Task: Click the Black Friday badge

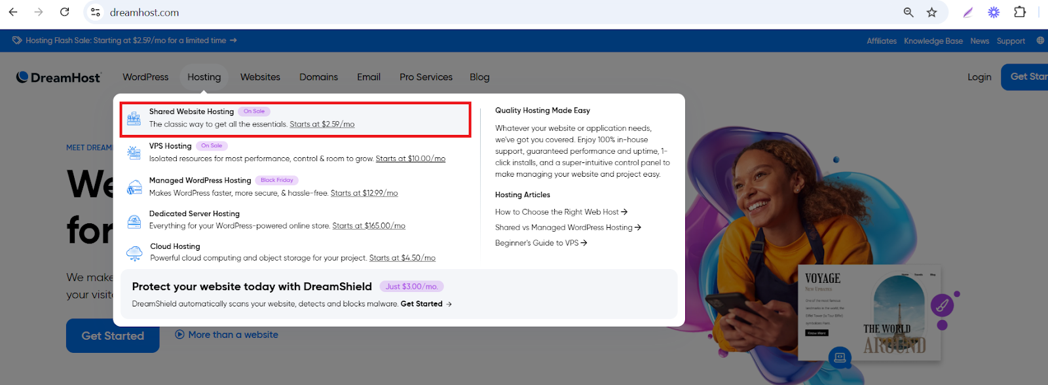Action: coord(277,180)
